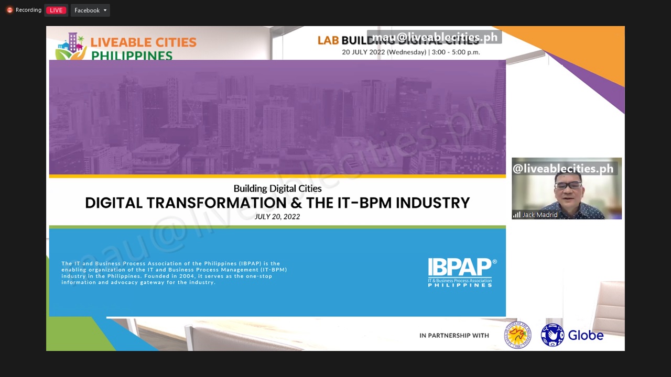Click the signal bars icon beside Jack Madrid
Screen dimensions: 671x377
pos(517,215)
